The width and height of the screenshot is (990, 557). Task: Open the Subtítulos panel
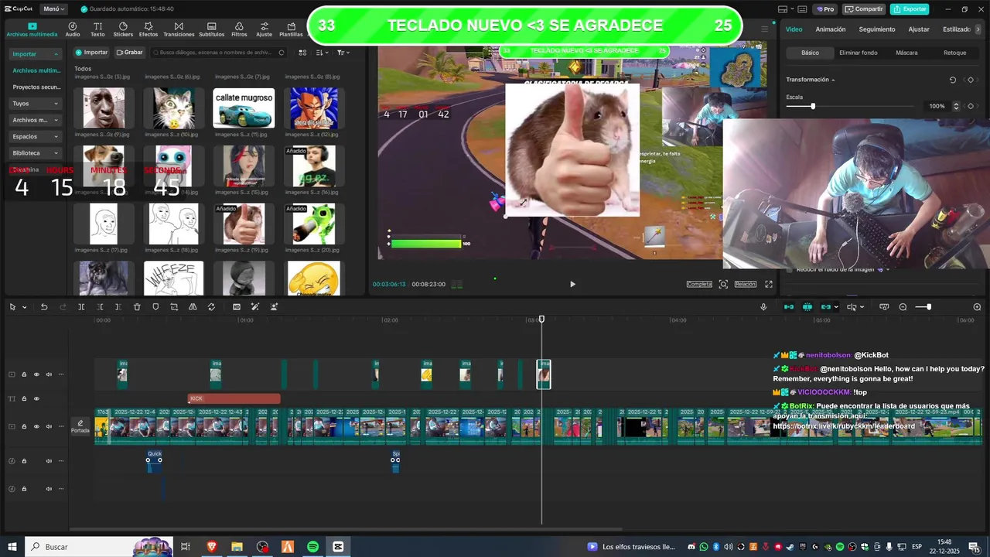coord(211,29)
